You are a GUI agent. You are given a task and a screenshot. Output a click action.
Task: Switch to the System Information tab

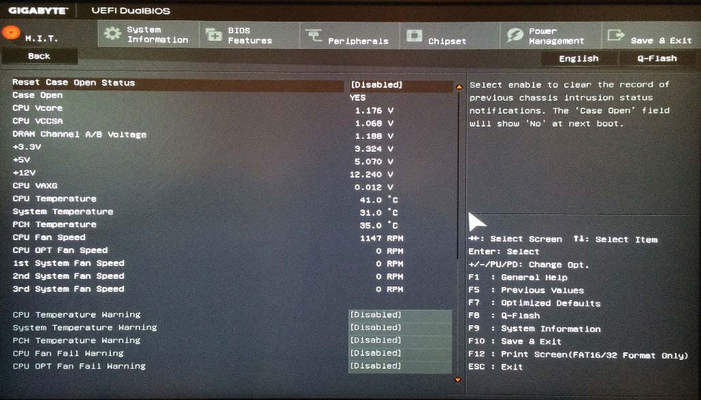pyautogui.click(x=148, y=35)
